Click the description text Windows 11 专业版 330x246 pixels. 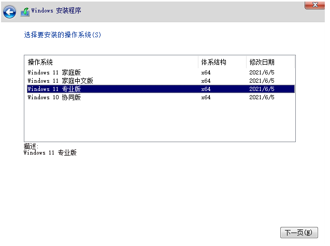click(50, 153)
